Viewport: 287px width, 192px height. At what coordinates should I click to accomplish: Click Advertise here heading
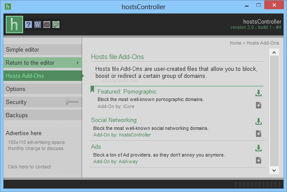pyautogui.click(x=24, y=133)
